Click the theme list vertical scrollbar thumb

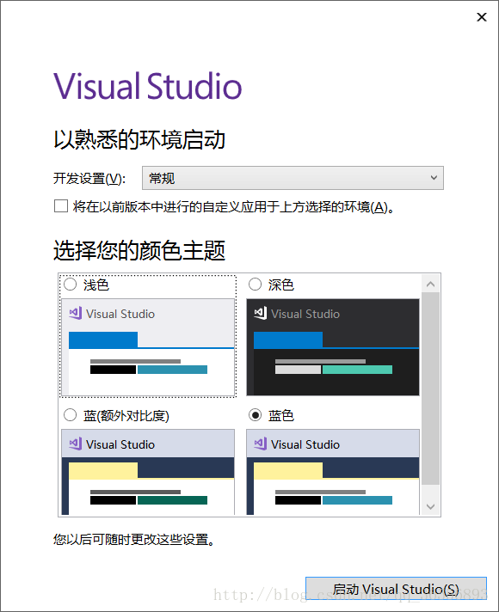tap(431, 389)
